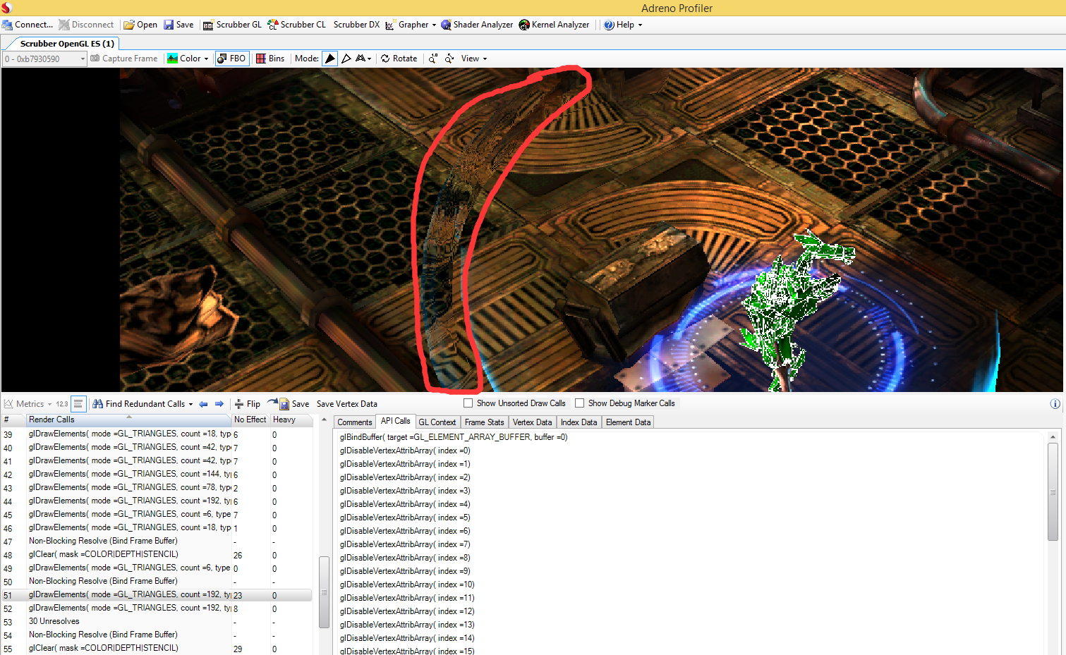This screenshot has height=655, width=1066.
Task: Toggle the Bins grid overlay
Action: (270, 59)
